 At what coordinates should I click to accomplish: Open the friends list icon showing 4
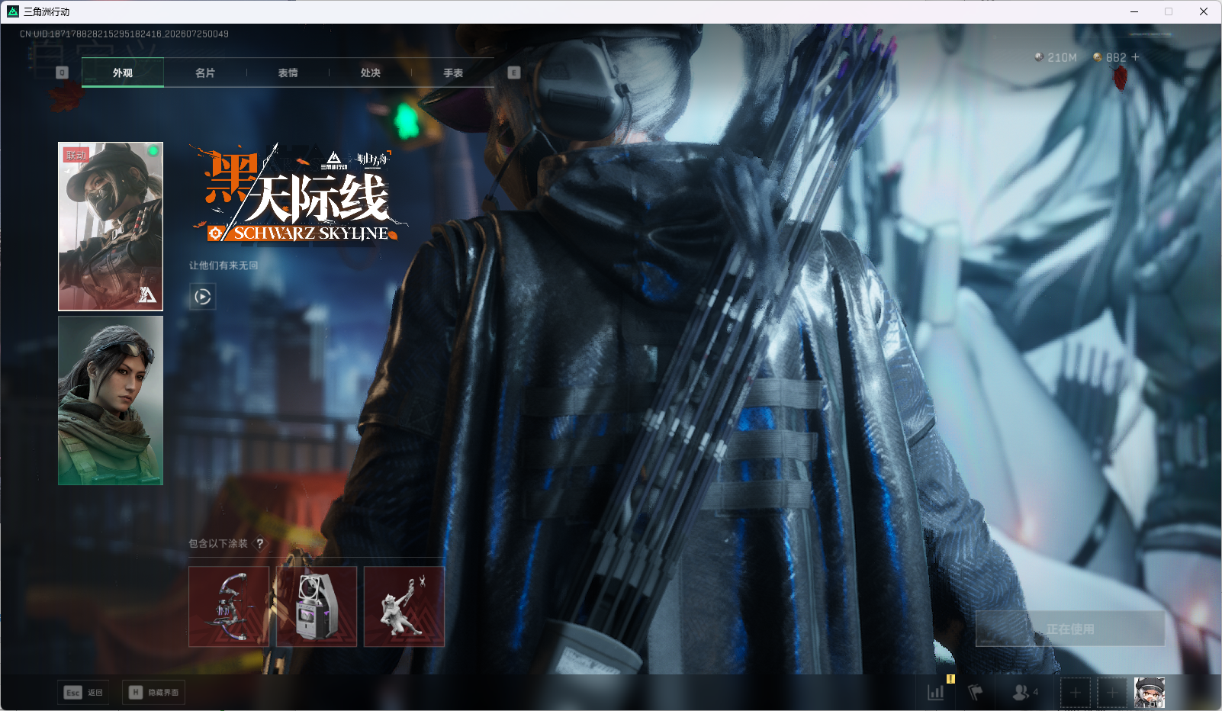coord(1024,692)
